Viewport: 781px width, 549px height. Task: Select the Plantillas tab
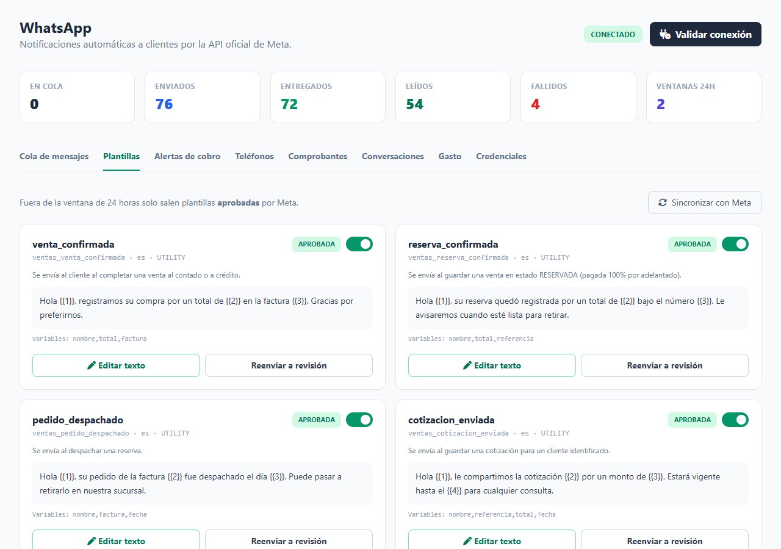point(121,156)
